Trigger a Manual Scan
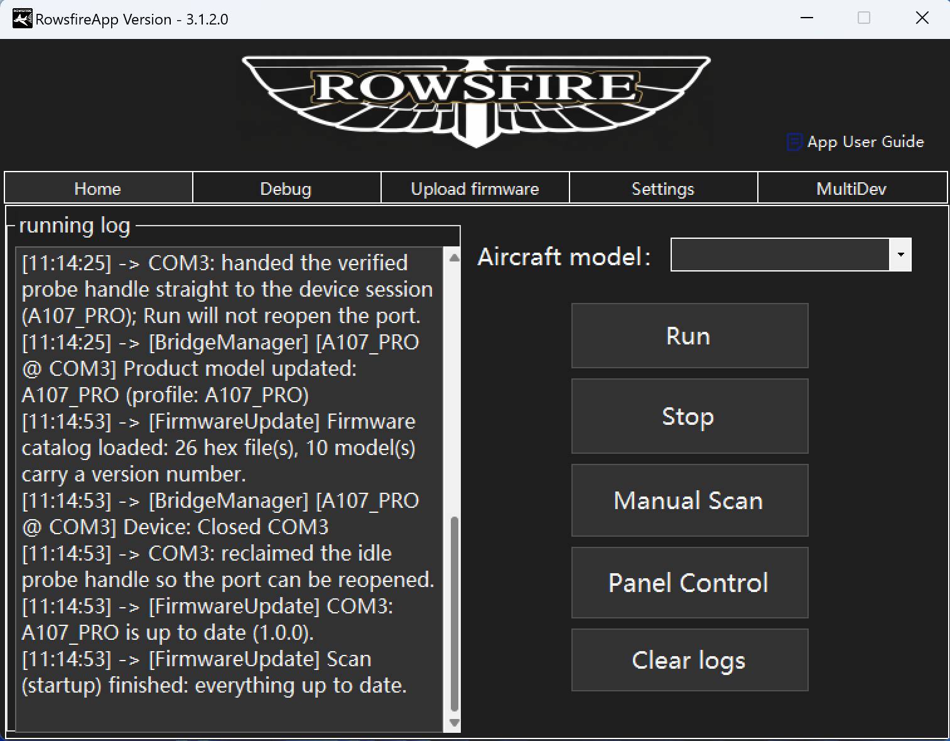 tap(689, 500)
